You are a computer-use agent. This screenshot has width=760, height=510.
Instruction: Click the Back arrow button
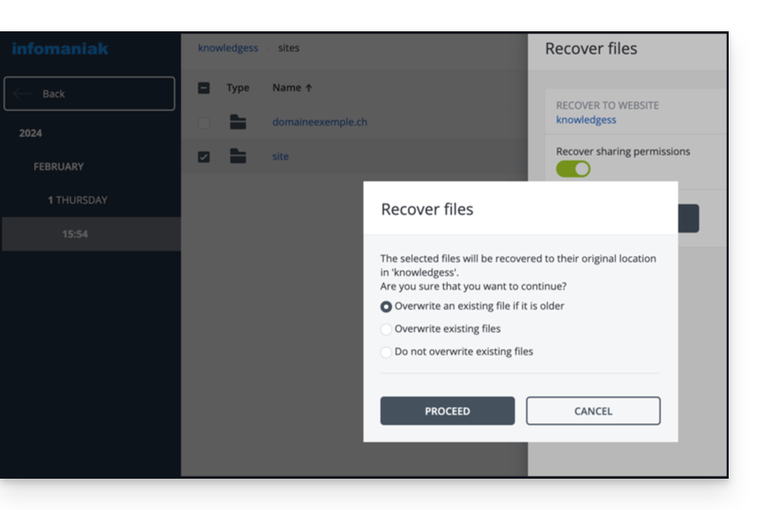[x=90, y=94]
